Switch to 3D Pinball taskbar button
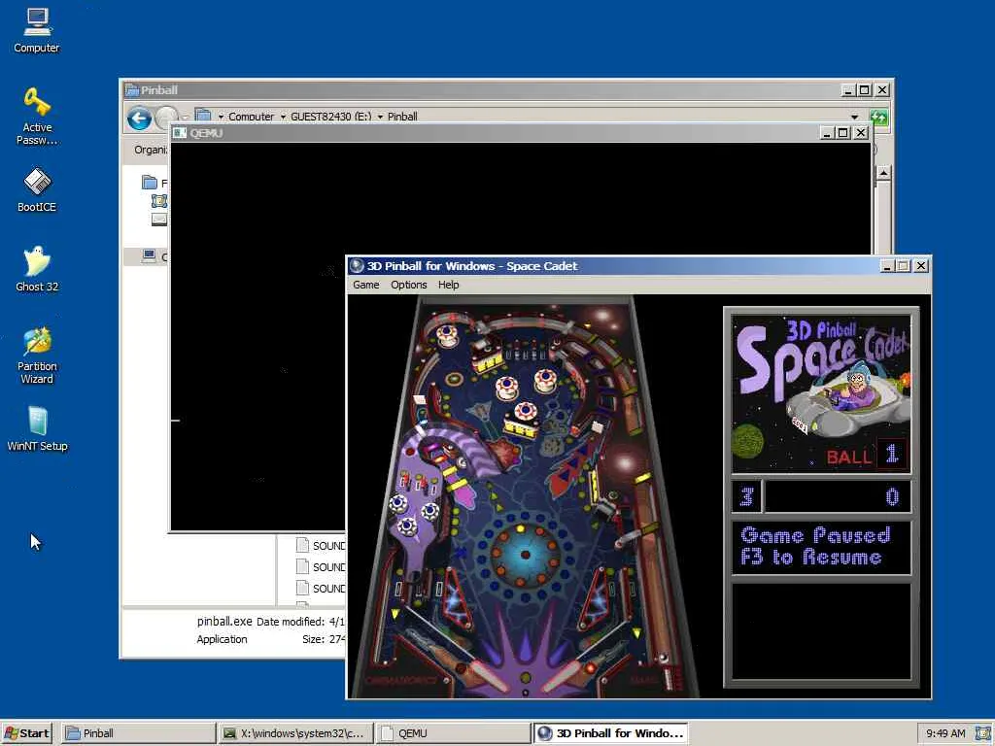 610,733
